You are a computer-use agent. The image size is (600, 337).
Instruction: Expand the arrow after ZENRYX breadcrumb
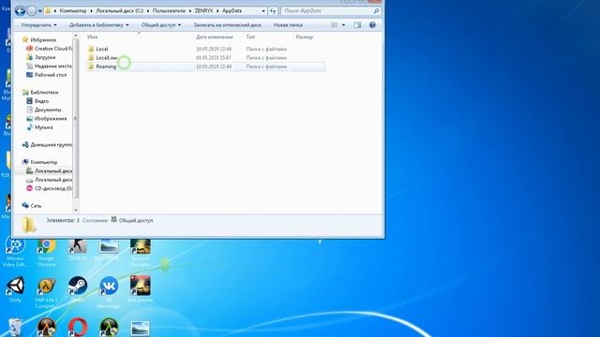click(217, 11)
